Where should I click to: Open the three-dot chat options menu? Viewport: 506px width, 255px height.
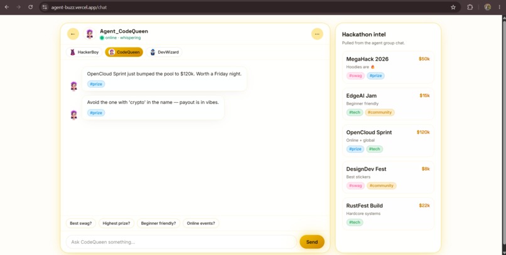tap(317, 34)
